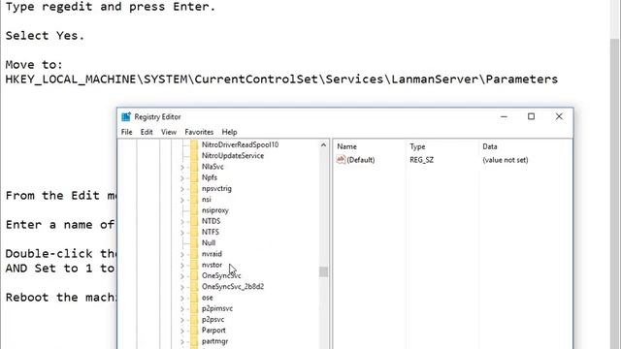The height and width of the screenshot is (349, 621).
Task: Click the OneSyncSvc folder icon
Action: tap(194, 275)
